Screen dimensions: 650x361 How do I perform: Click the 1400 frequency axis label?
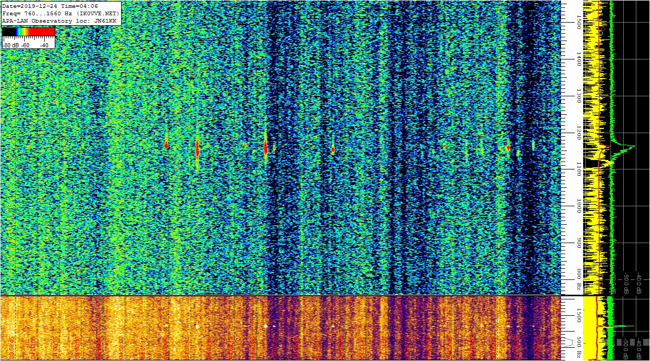[x=579, y=59]
